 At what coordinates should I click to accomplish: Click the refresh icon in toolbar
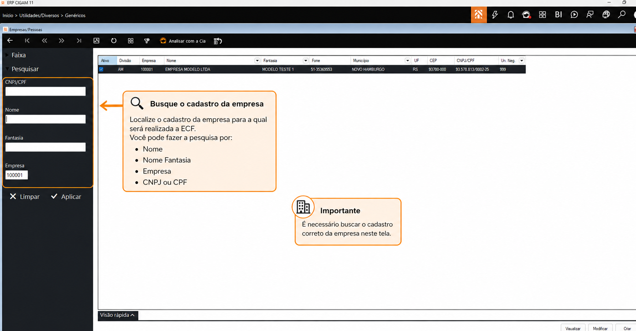pyautogui.click(x=114, y=41)
